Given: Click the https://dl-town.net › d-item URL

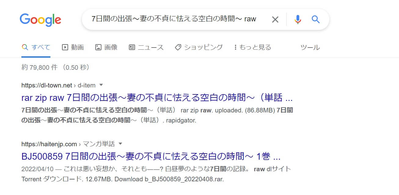Looking at the screenshot, I should pyautogui.click(x=58, y=85).
